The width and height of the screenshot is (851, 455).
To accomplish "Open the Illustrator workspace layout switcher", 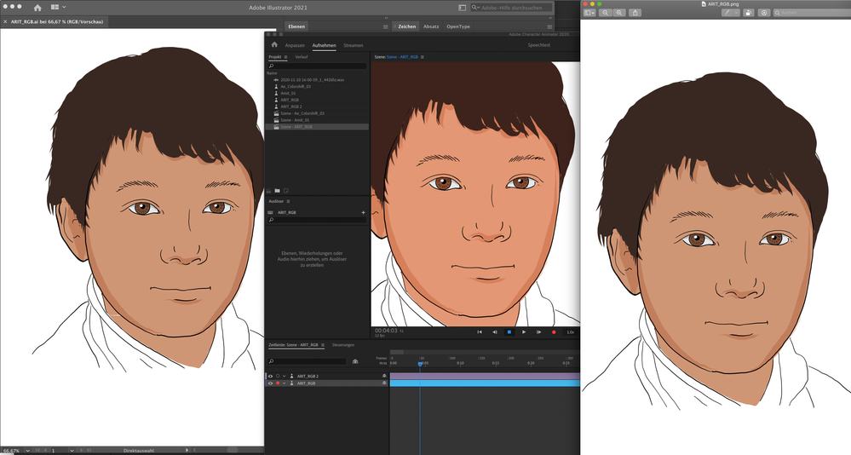I will (58, 7).
